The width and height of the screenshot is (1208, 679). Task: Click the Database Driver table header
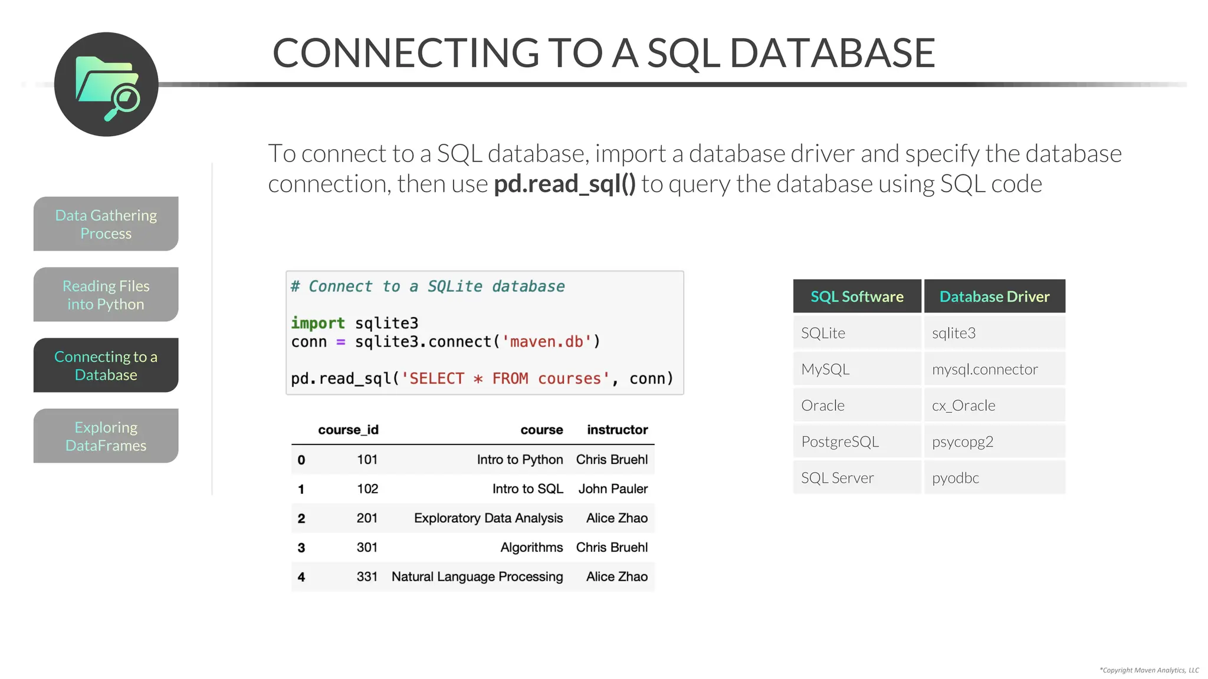994,296
